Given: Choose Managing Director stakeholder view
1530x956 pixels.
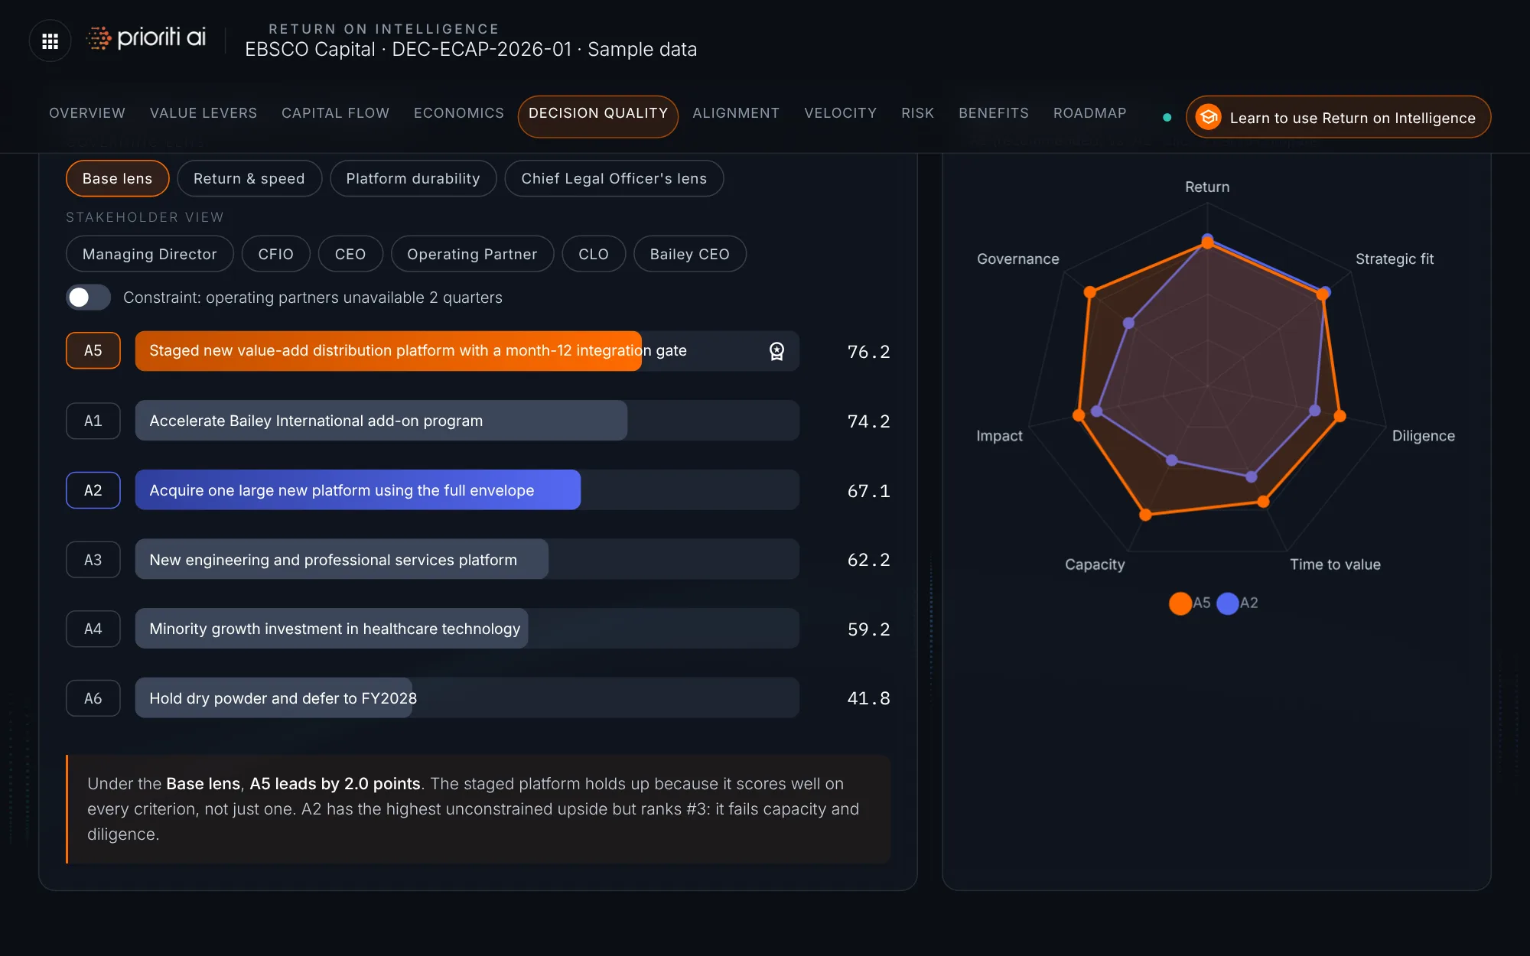Looking at the screenshot, I should pos(150,254).
